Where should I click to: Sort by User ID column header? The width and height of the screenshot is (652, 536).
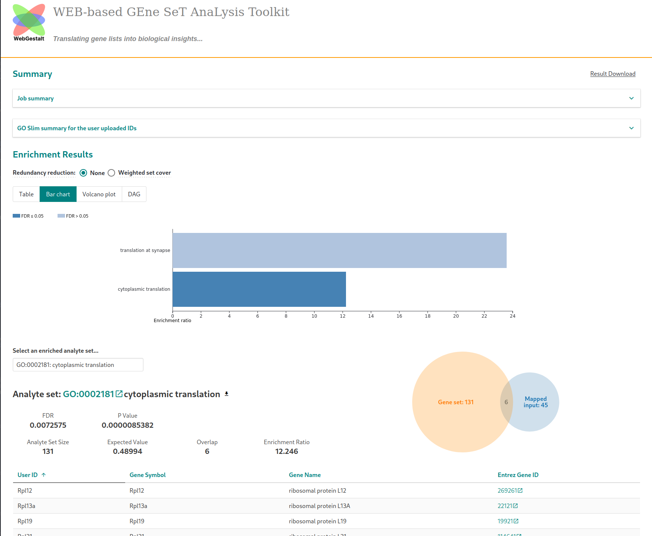coord(28,475)
